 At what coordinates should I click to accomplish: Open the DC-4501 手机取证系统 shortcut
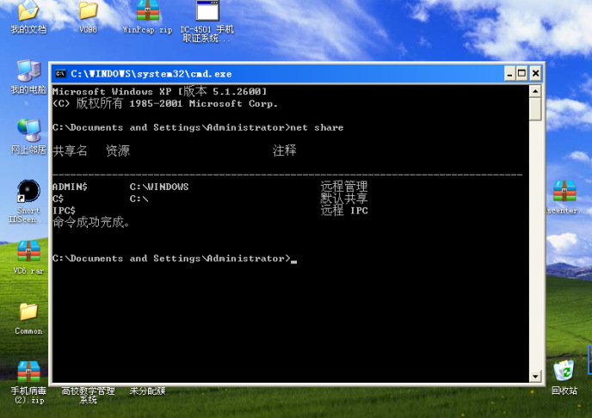click(207, 12)
